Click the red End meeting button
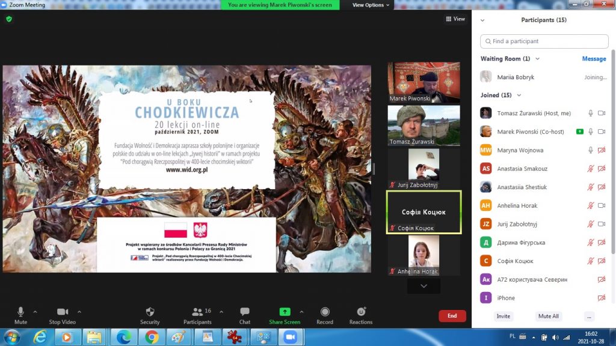616x346 pixels. coord(452,316)
